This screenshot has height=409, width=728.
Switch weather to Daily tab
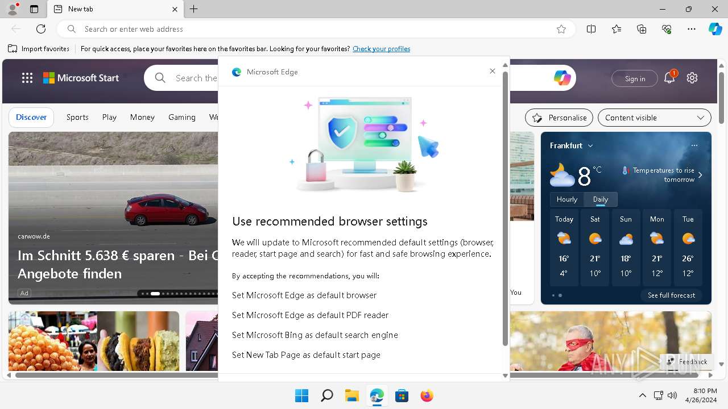(601, 199)
